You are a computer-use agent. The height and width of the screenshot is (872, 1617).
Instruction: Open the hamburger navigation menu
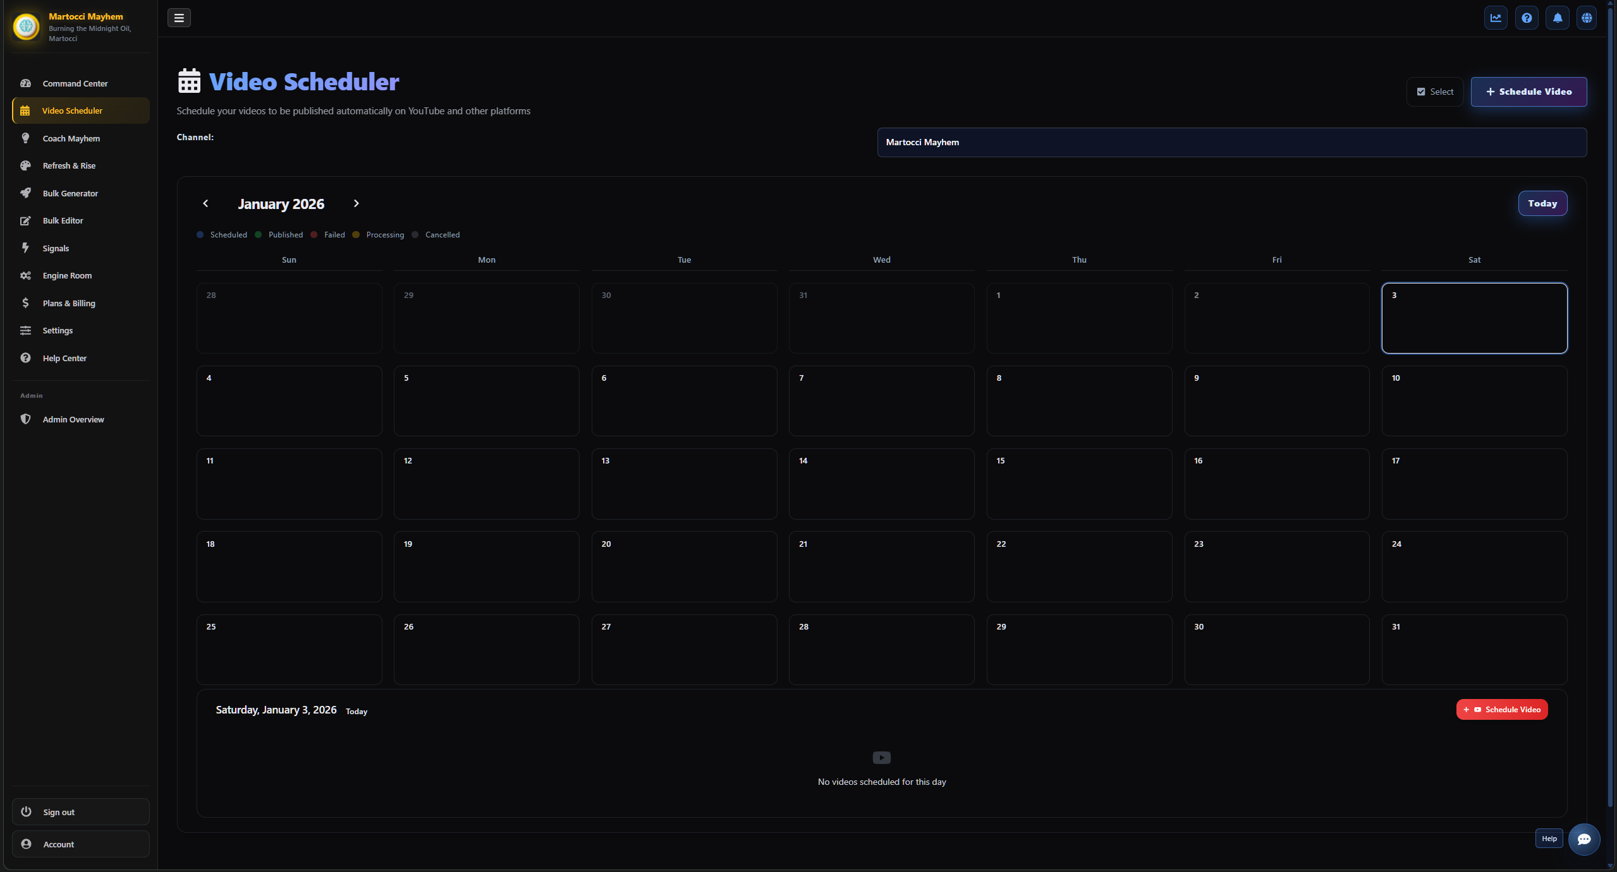pyautogui.click(x=179, y=18)
